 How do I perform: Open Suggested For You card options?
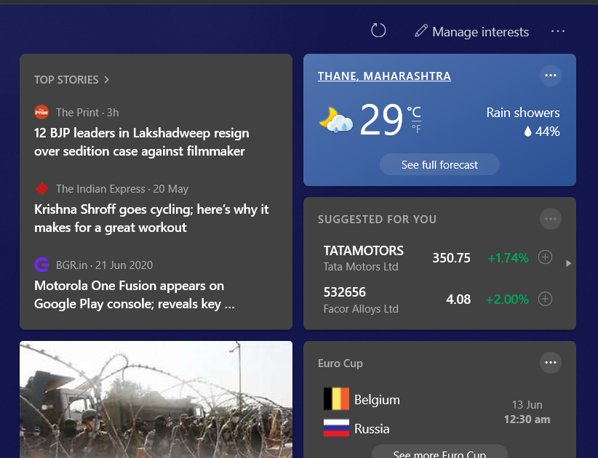[x=551, y=218]
